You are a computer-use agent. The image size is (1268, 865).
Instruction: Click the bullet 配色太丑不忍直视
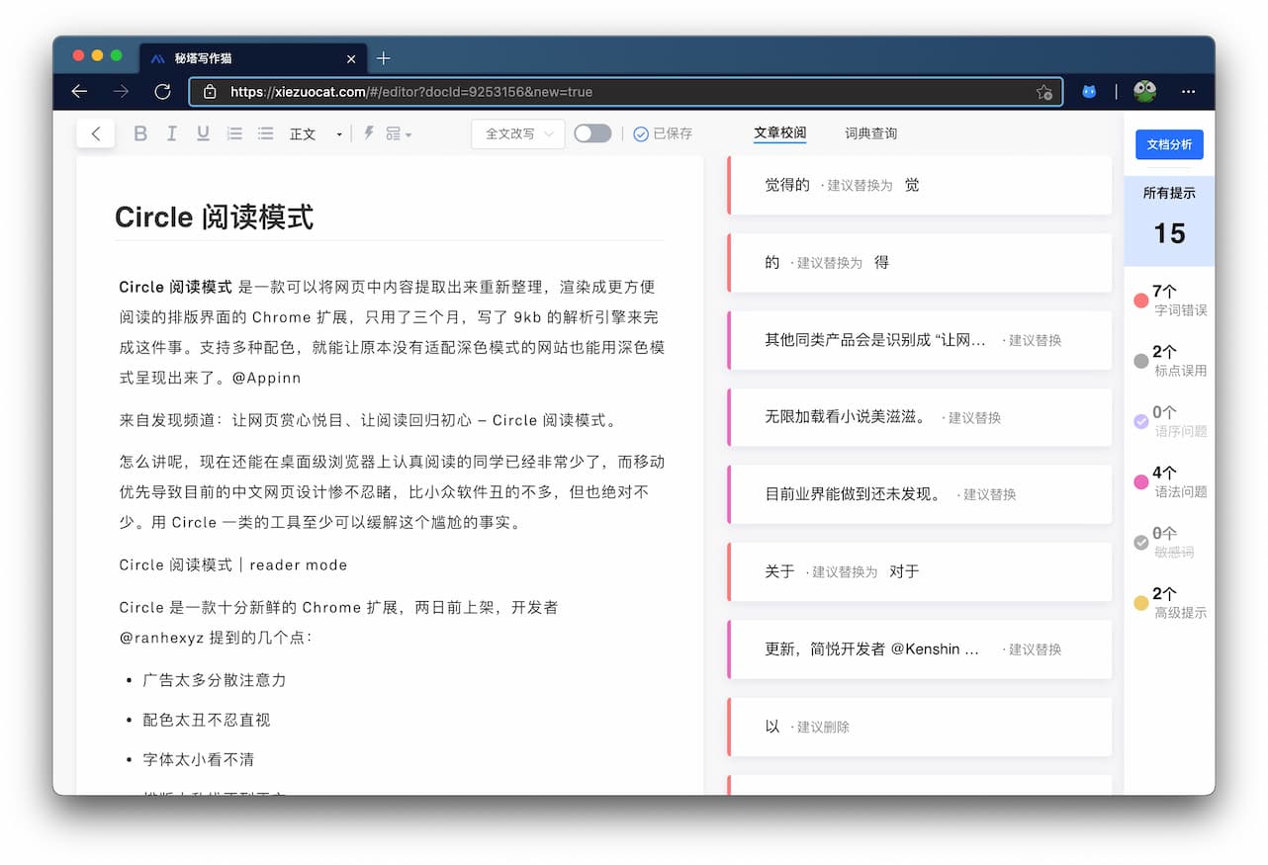206,720
